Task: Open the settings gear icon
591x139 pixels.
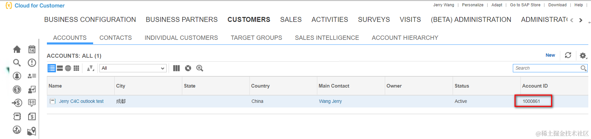Action: (x=583, y=55)
